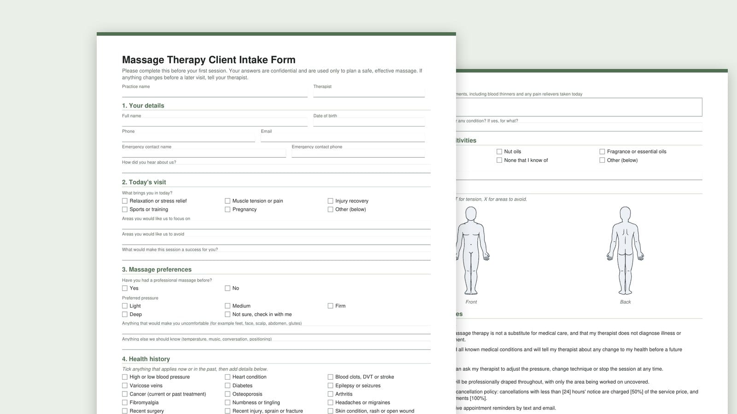Tick None that I know of
This screenshot has width=737, height=414.
(499, 160)
